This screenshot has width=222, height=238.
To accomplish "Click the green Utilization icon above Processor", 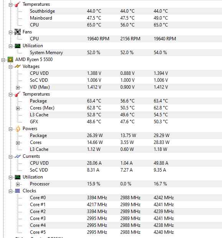I will (x=18, y=177).
